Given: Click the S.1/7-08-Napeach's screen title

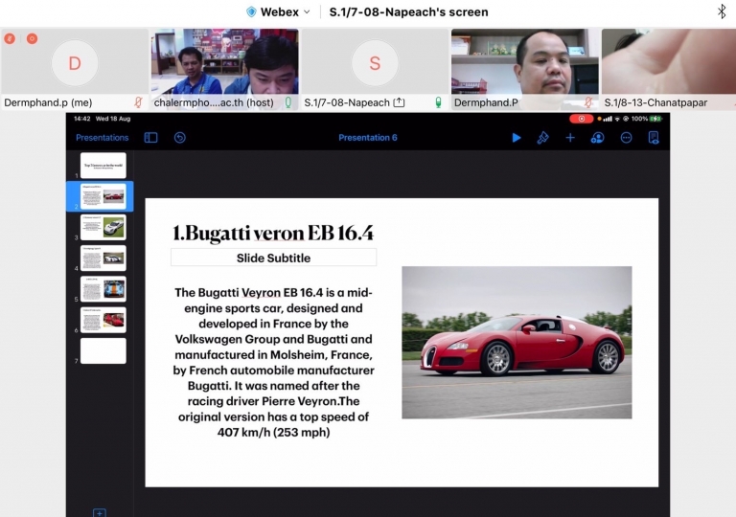Looking at the screenshot, I should tap(408, 12).
